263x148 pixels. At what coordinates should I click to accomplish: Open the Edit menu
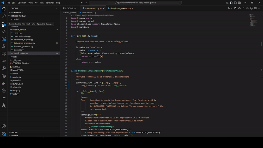click(14, 3)
